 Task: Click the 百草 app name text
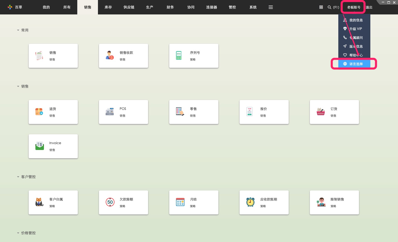pos(19,7)
